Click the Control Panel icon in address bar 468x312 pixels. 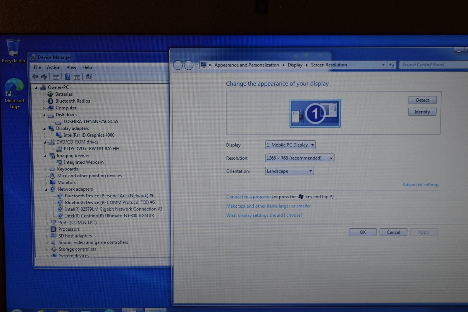point(203,65)
